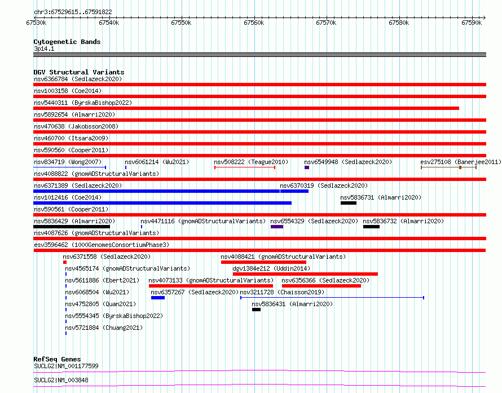Click the black nsv5836732 (Almarri2020) block
The image size is (502, 393).
pos(371,227)
